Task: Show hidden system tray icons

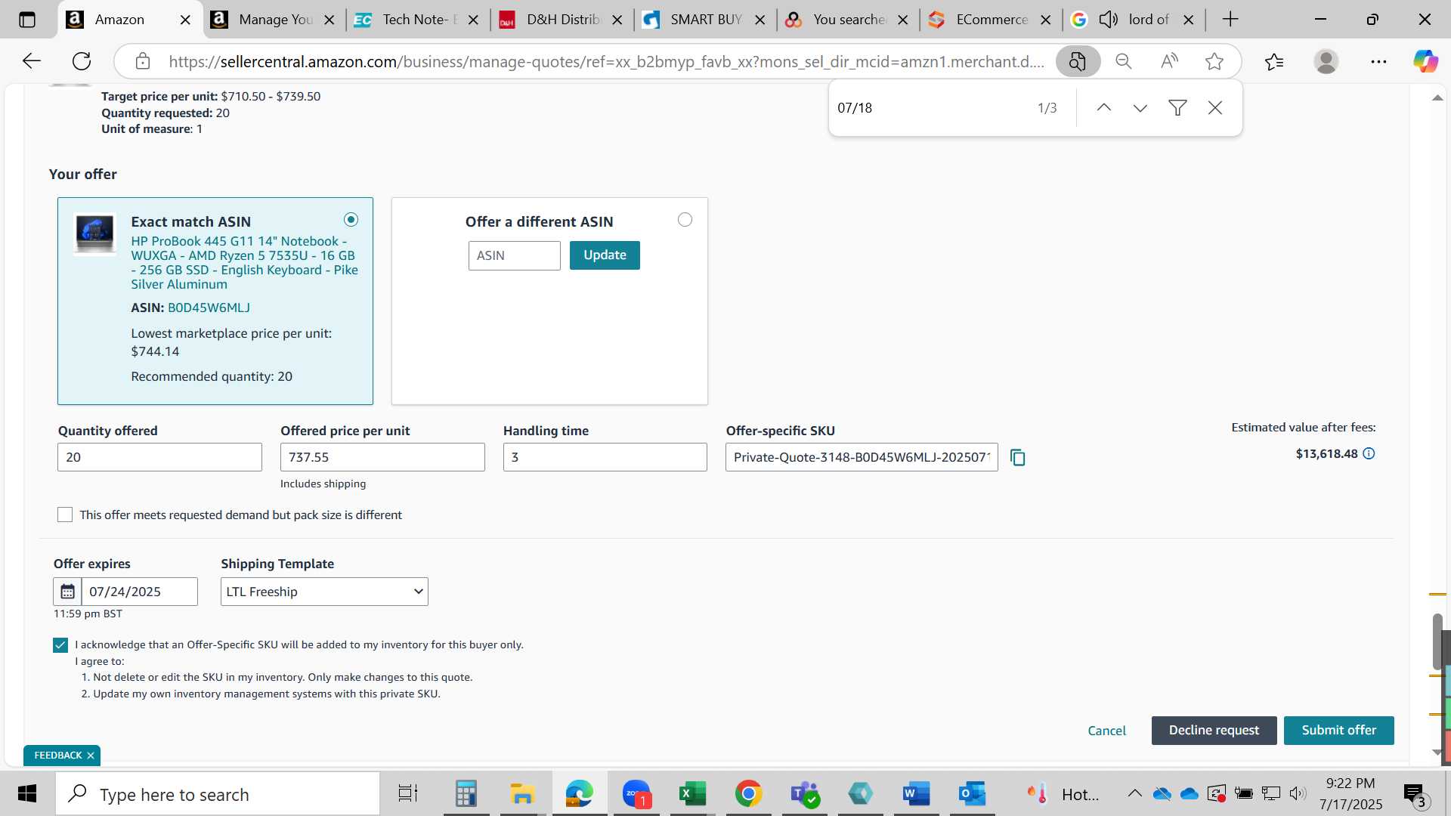Action: [1134, 793]
